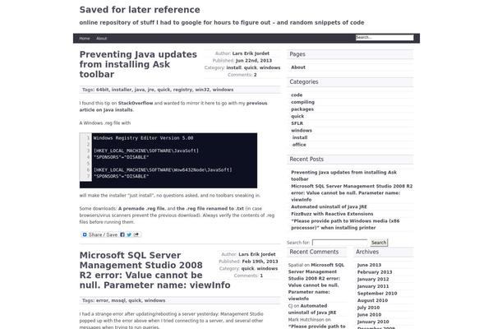
Task: Open the SFLR category
Action: pos(297,123)
